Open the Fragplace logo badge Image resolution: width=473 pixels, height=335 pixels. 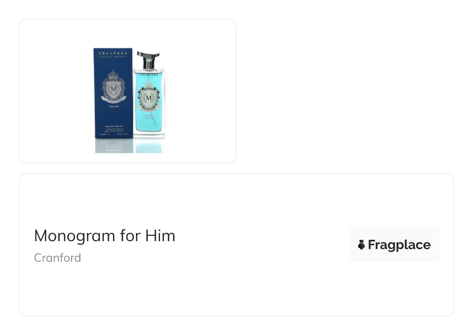(x=394, y=245)
